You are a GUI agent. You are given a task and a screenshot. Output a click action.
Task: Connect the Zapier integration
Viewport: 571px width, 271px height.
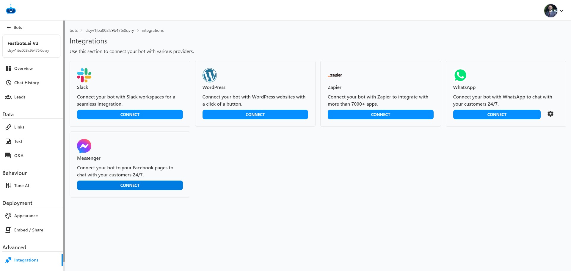[x=381, y=115]
